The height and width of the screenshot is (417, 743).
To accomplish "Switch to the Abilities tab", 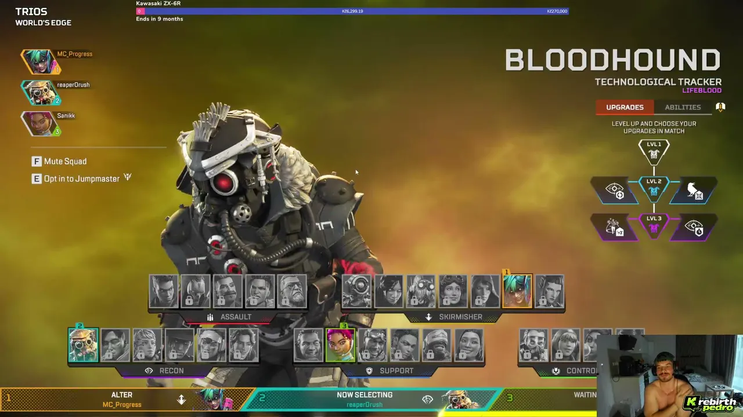I will click(x=683, y=107).
